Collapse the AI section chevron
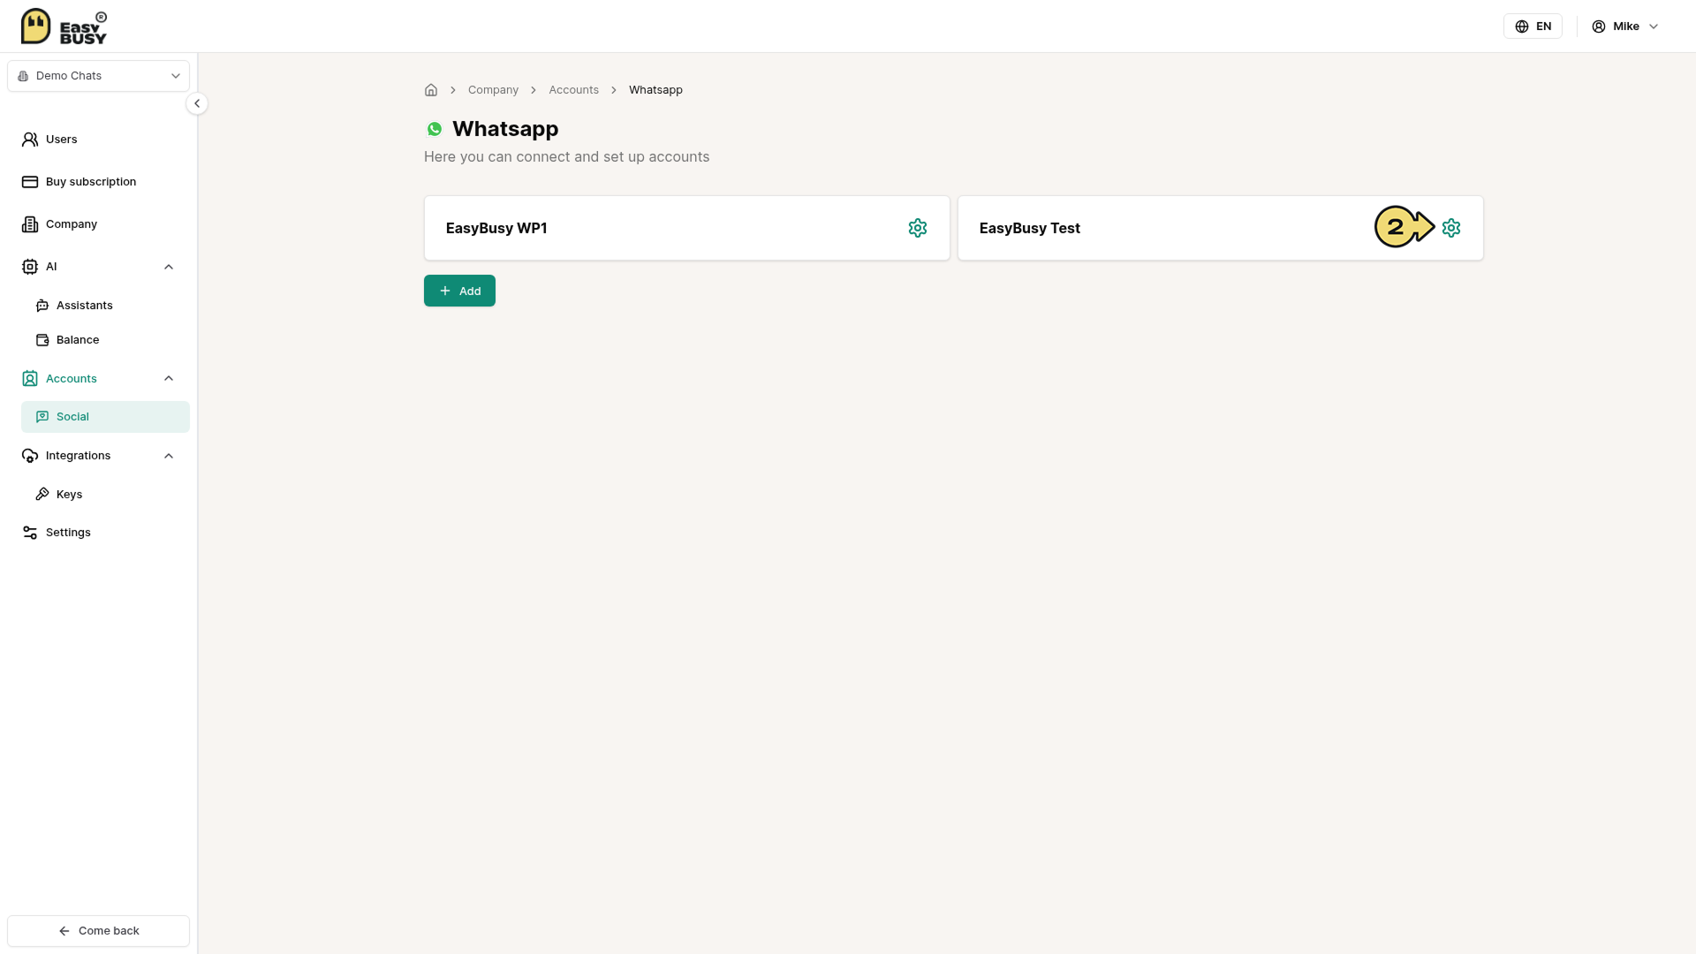 coord(169,267)
